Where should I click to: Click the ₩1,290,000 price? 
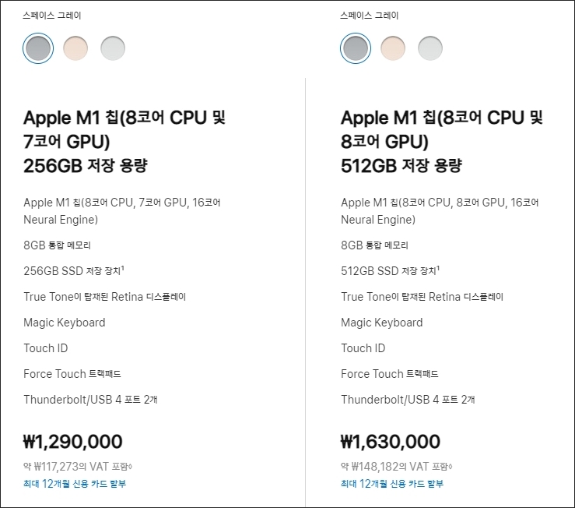(x=72, y=442)
